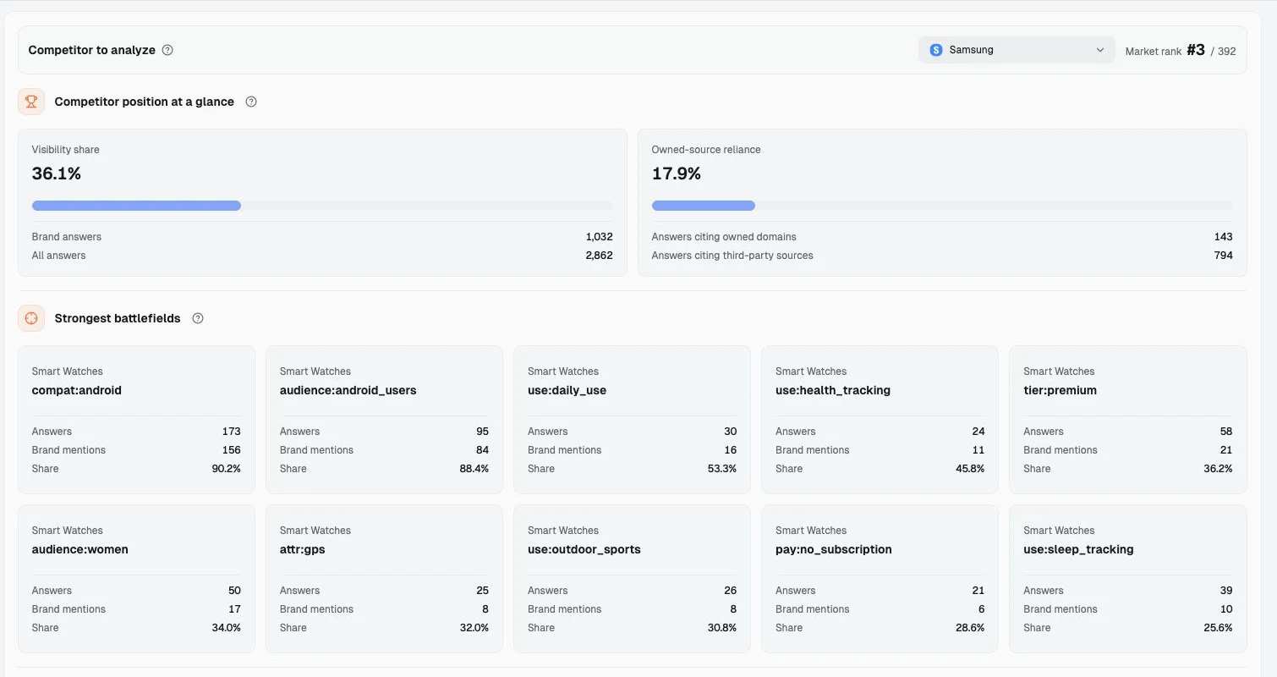Click the 25.6% share in use:sleep_tracking
The height and width of the screenshot is (677, 1277).
(x=1218, y=628)
